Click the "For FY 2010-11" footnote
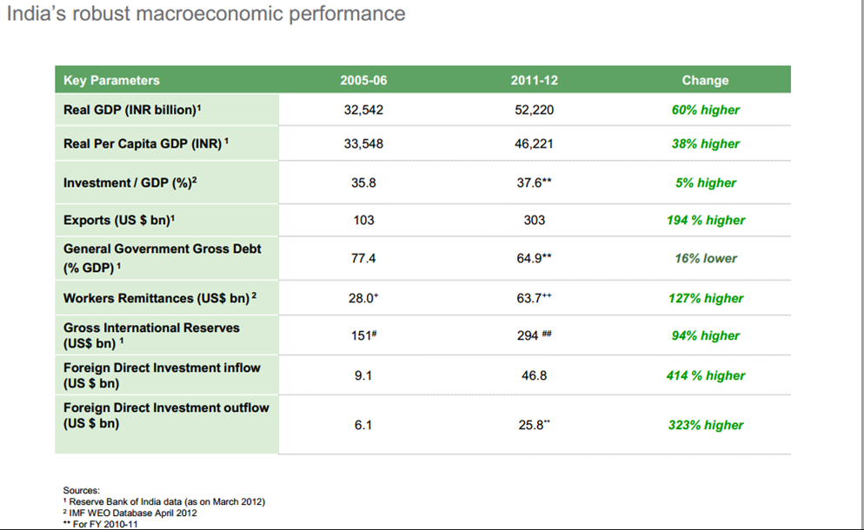This screenshot has height=530, width=864. pyautogui.click(x=100, y=524)
